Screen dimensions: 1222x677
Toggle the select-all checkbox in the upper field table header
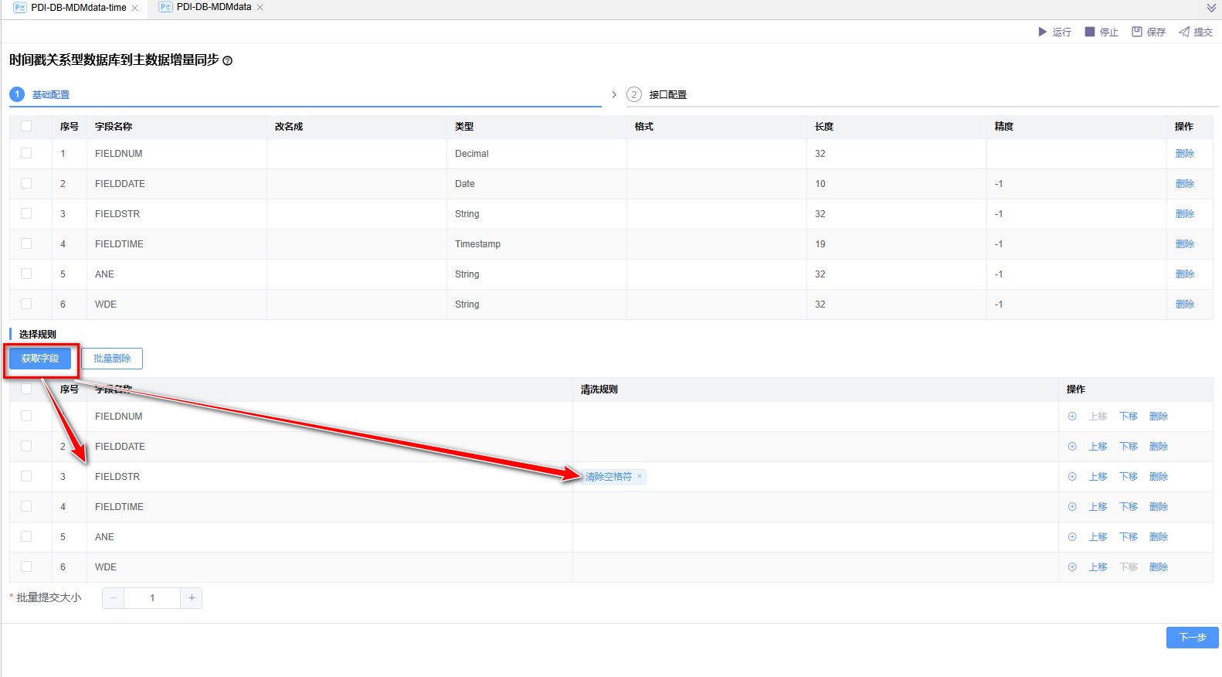point(26,126)
